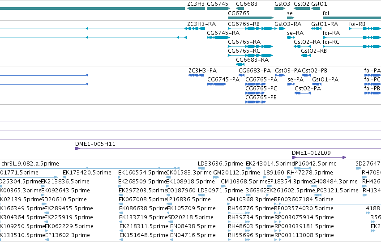Open protein CG6683-PA
Viewport: 381px width, 242px height.
pyautogui.click(x=255, y=71)
